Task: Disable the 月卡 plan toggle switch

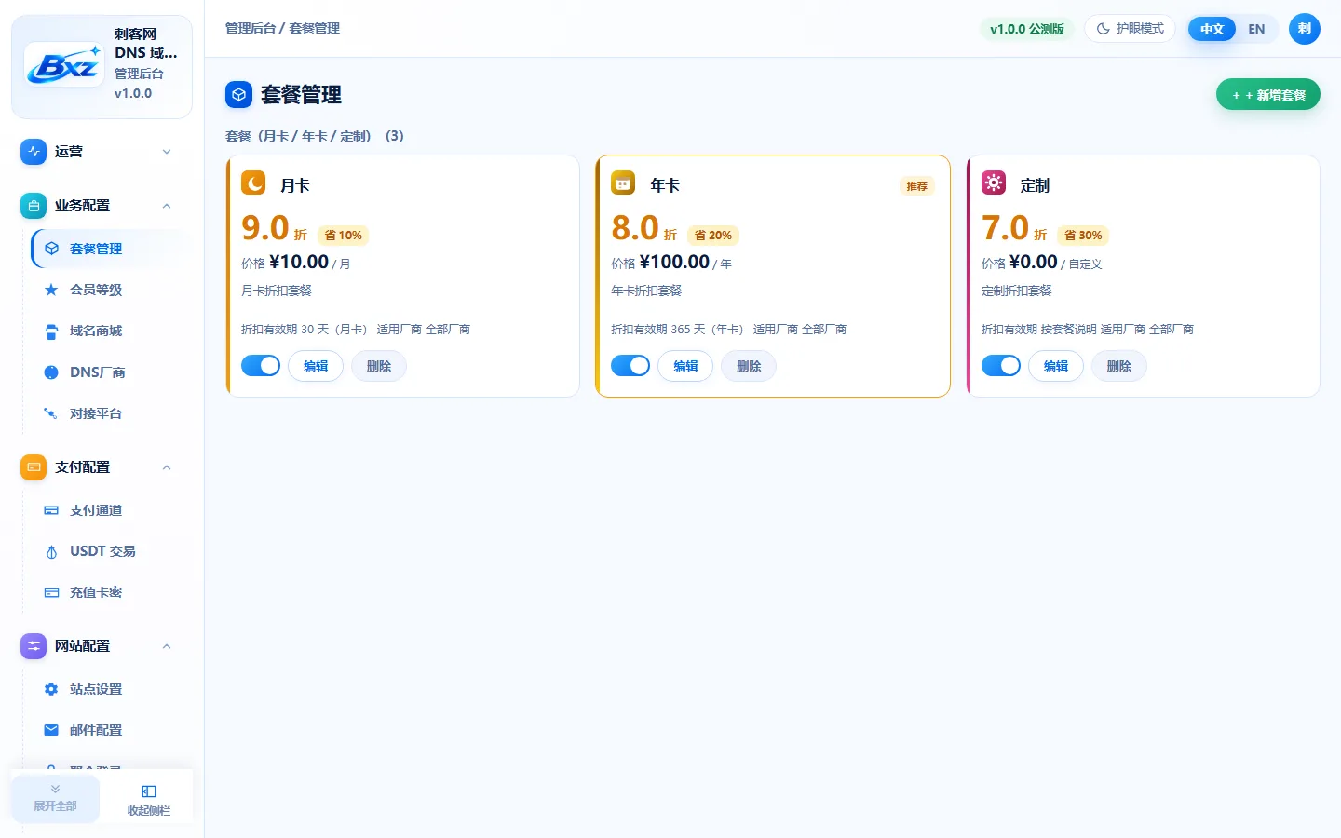Action: [261, 366]
